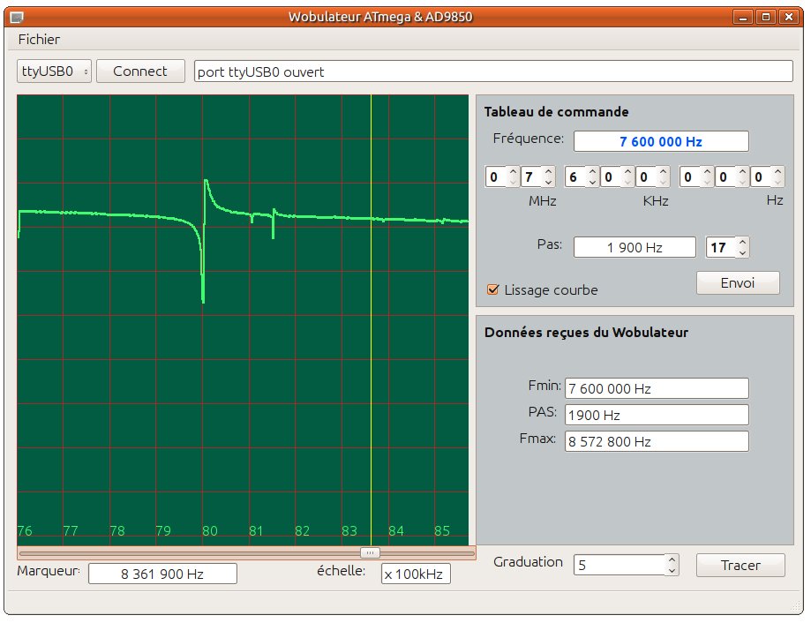
Task: Increase the hundreds-of-KHz digit showing 6
Action: tap(591, 172)
